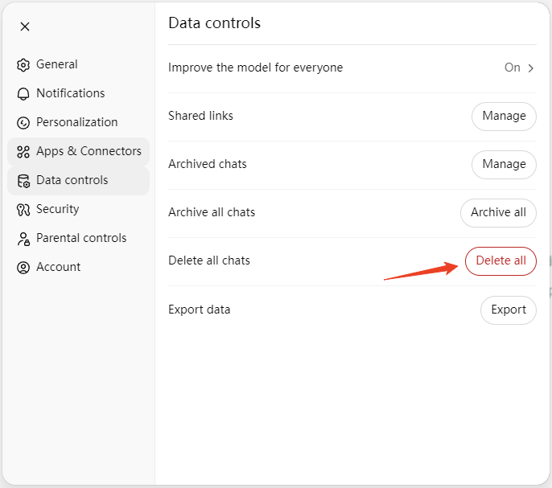Open 'Improve the model for everyone' row
The width and height of the screenshot is (552, 488).
click(x=255, y=68)
